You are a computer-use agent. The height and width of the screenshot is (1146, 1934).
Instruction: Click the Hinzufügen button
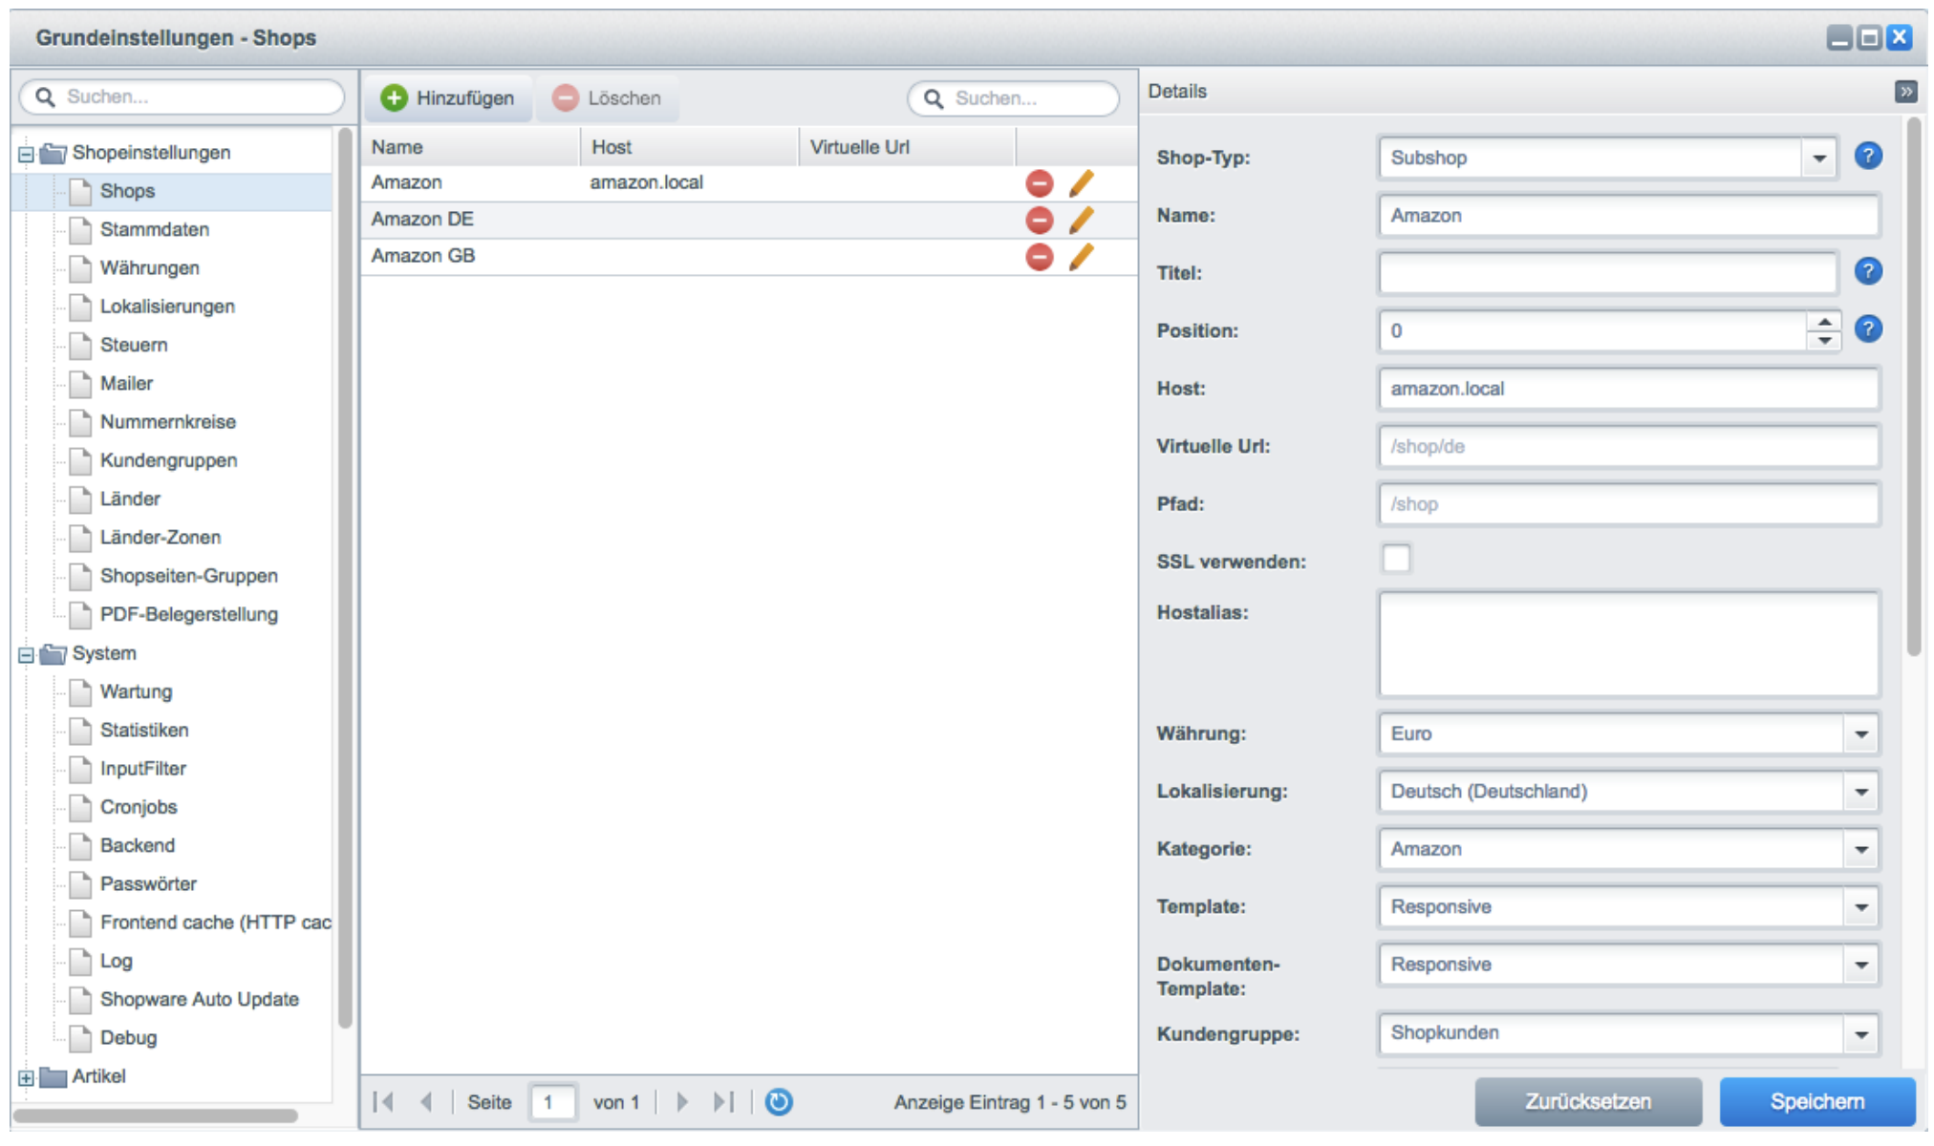tap(447, 98)
